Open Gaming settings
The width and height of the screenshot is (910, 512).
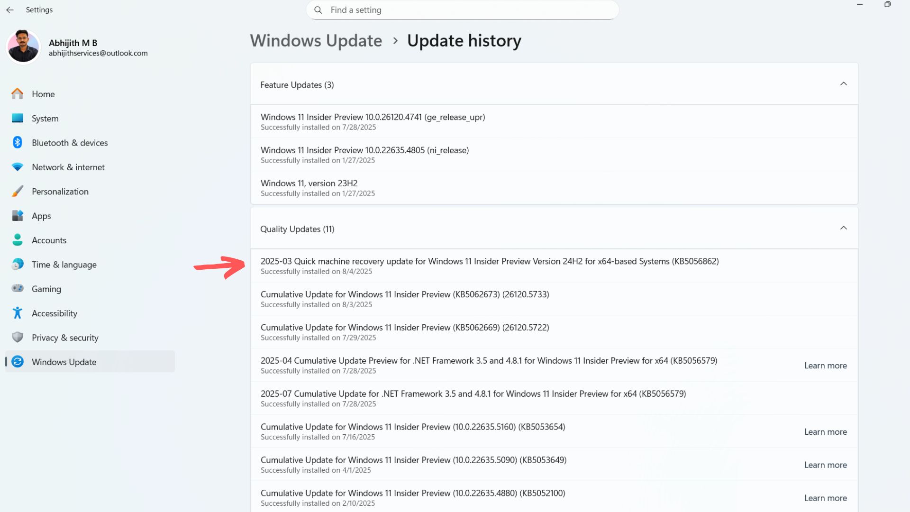click(x=90, y=289)
